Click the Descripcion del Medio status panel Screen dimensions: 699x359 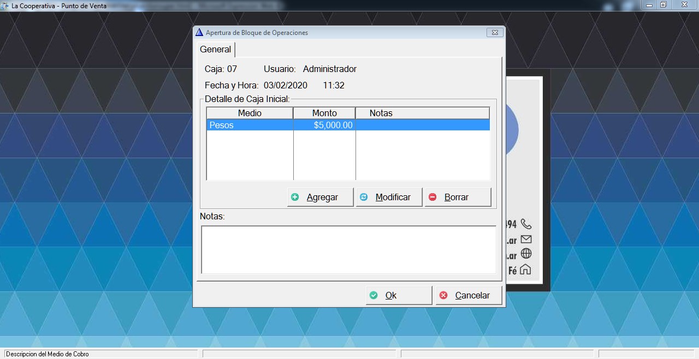101,354
